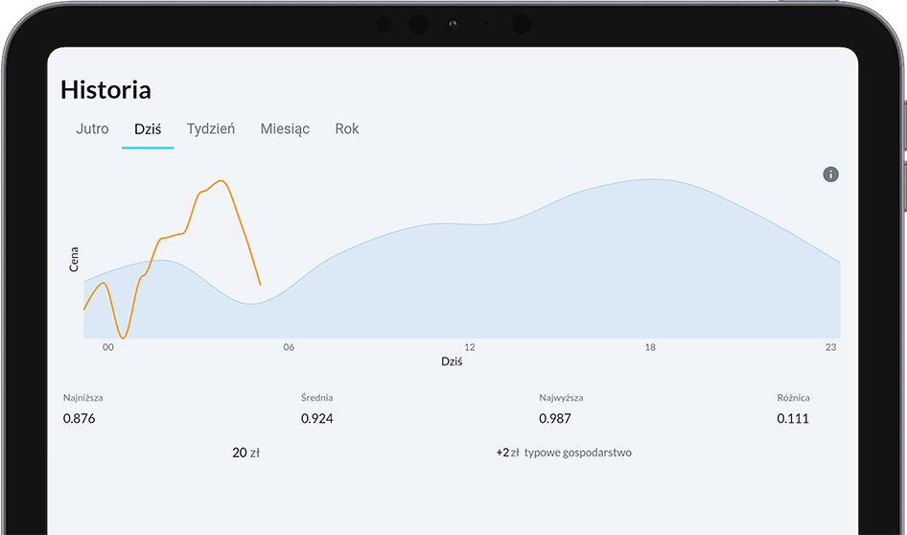Click the 06 hour axis label
The image size is (907, 535).
point(289,347)
